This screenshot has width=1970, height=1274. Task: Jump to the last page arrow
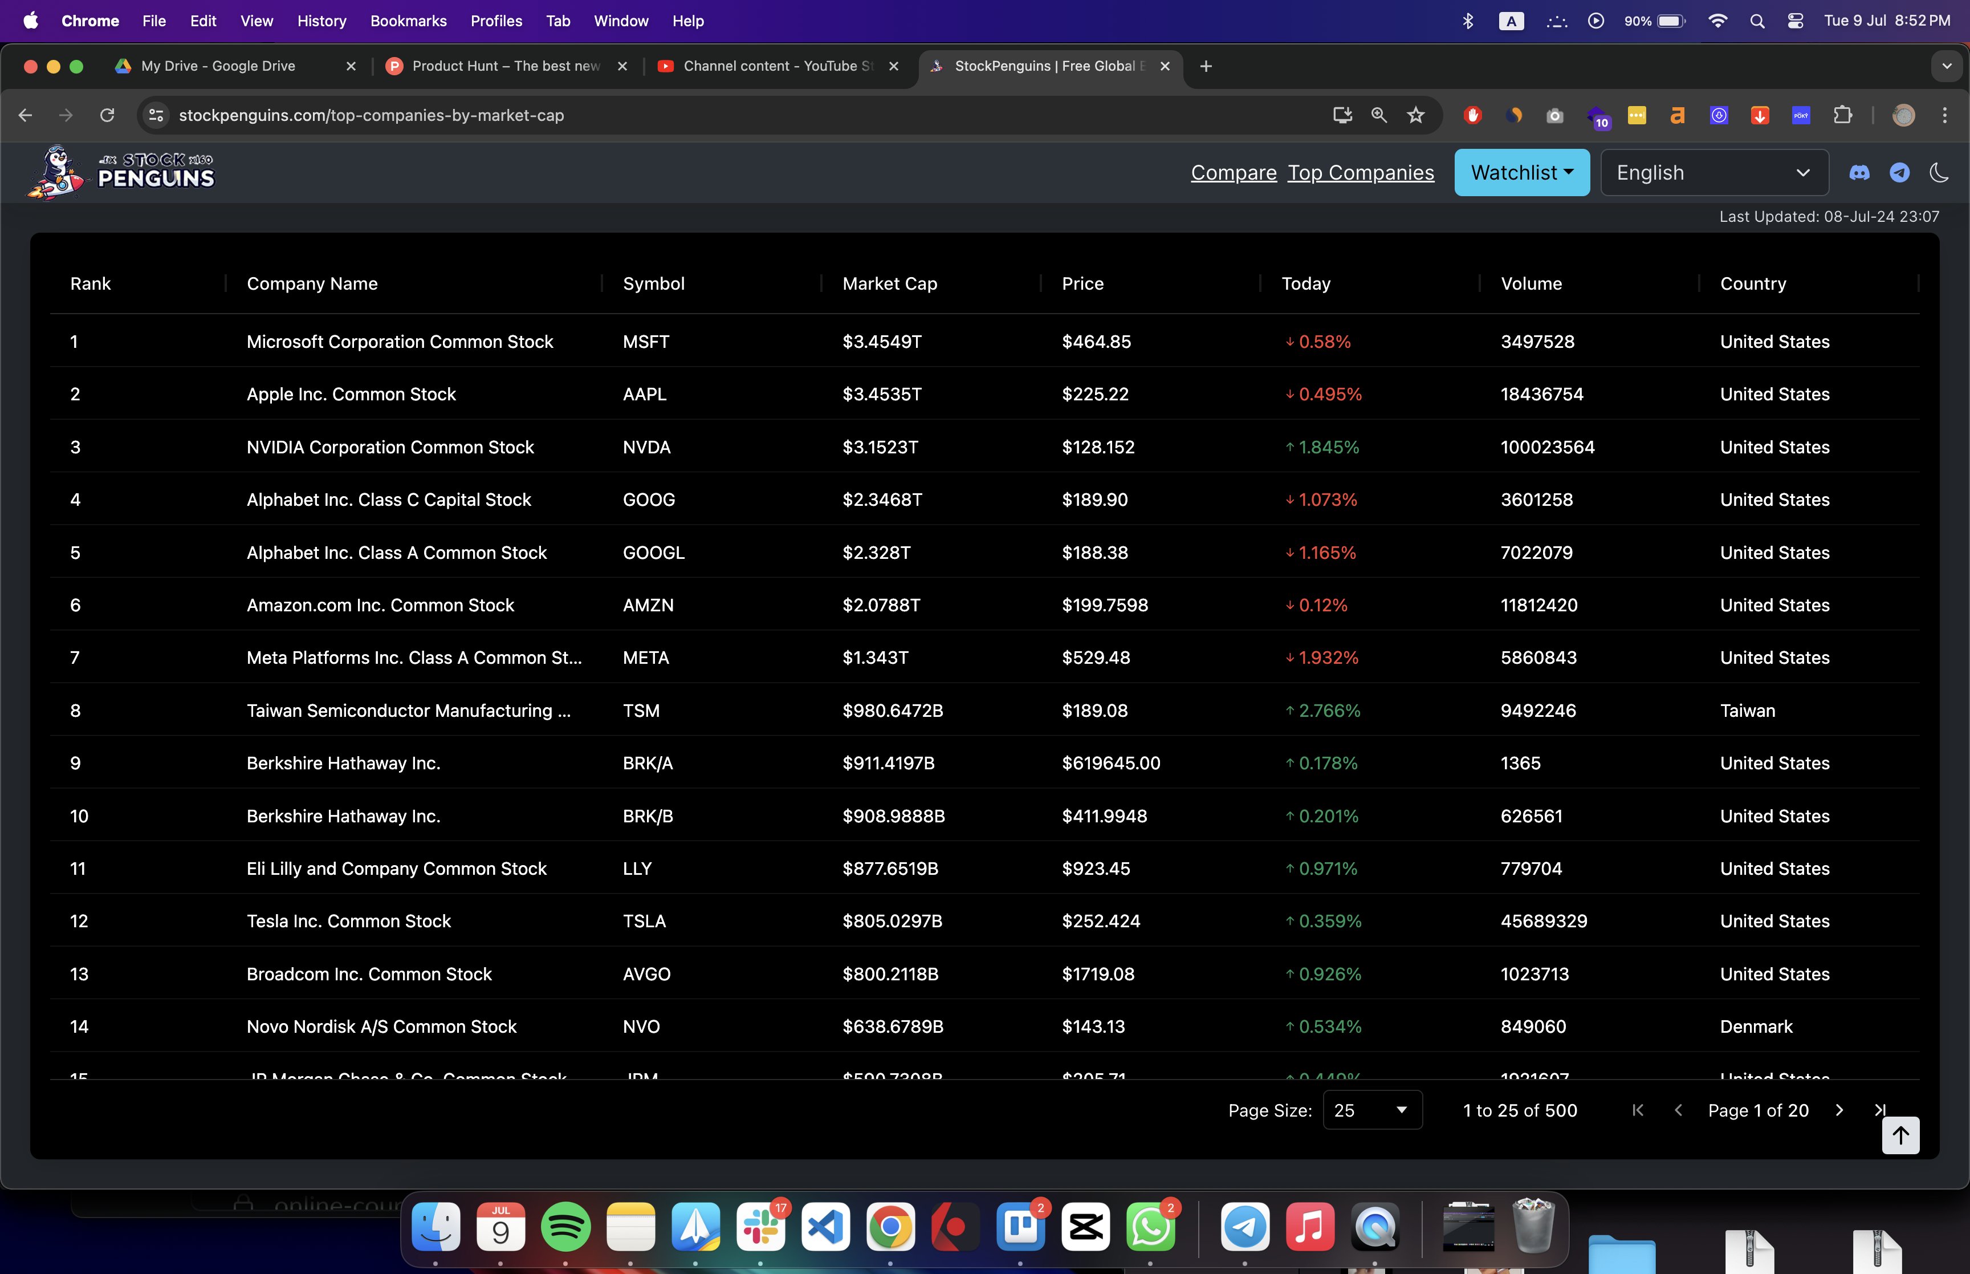point(1880,1110)
